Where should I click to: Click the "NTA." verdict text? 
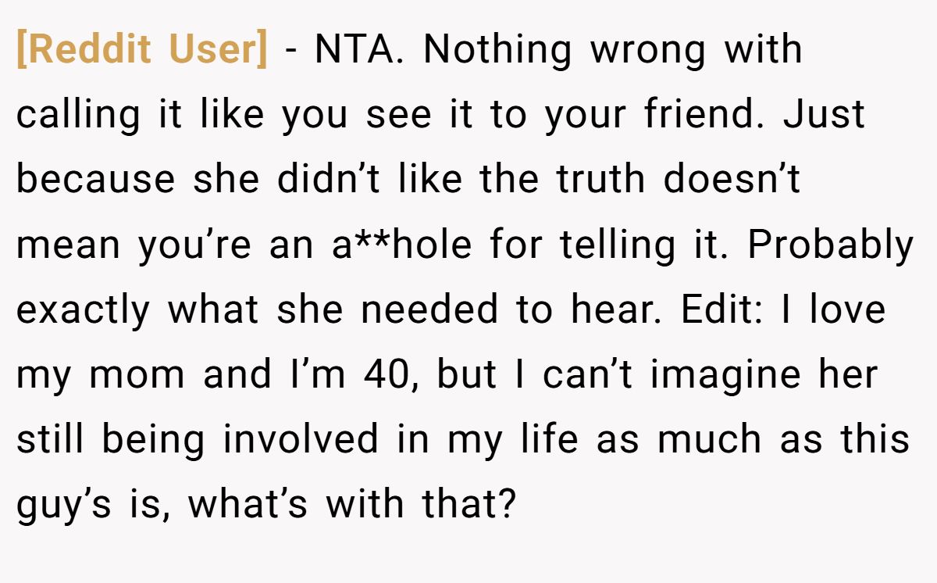pyautogui.click(x=359, y=51)
